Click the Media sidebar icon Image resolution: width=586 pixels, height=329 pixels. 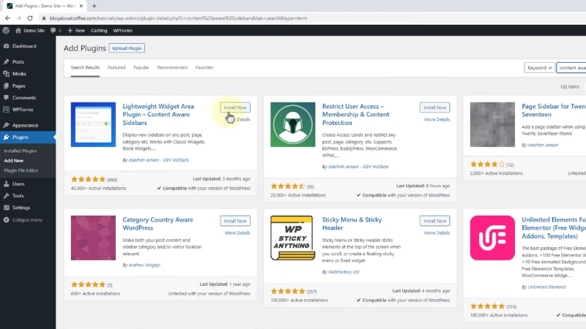click(7, 74)
